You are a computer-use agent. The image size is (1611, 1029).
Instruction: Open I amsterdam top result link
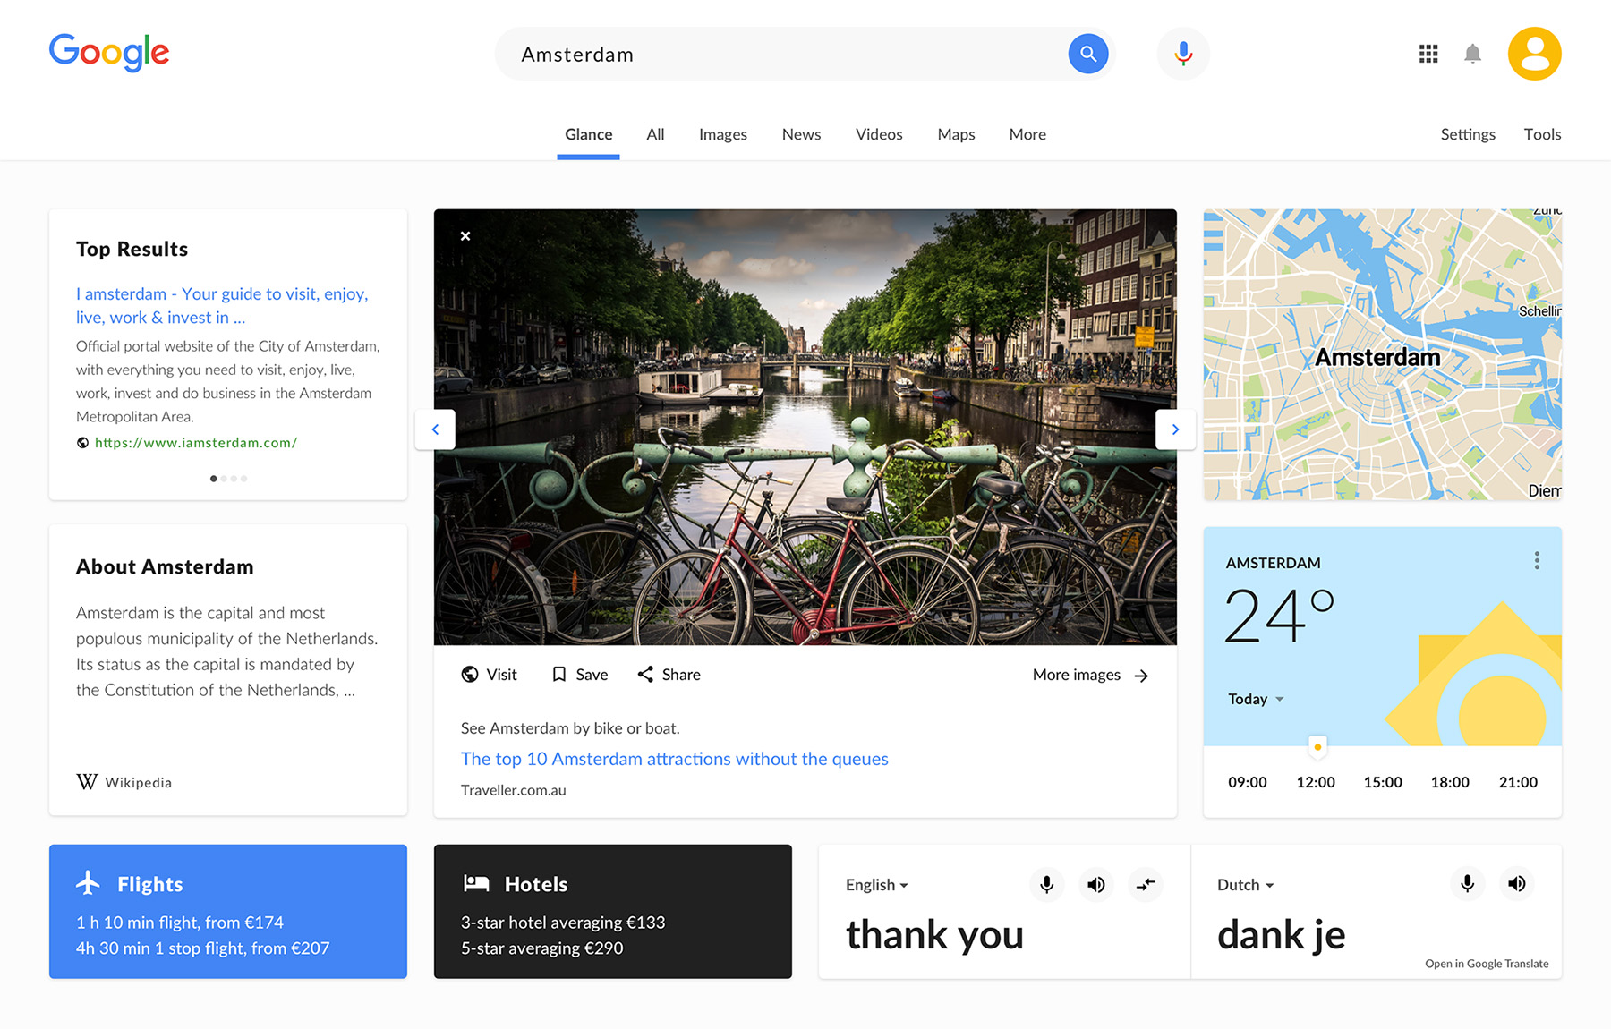[x=222, y=305]
